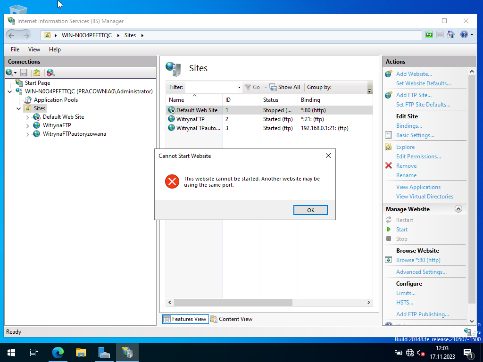Click the Set FTP Site Defaults link
Image resolution: width=483 pixels, height=362 pixels.
[x=423, y=105]
